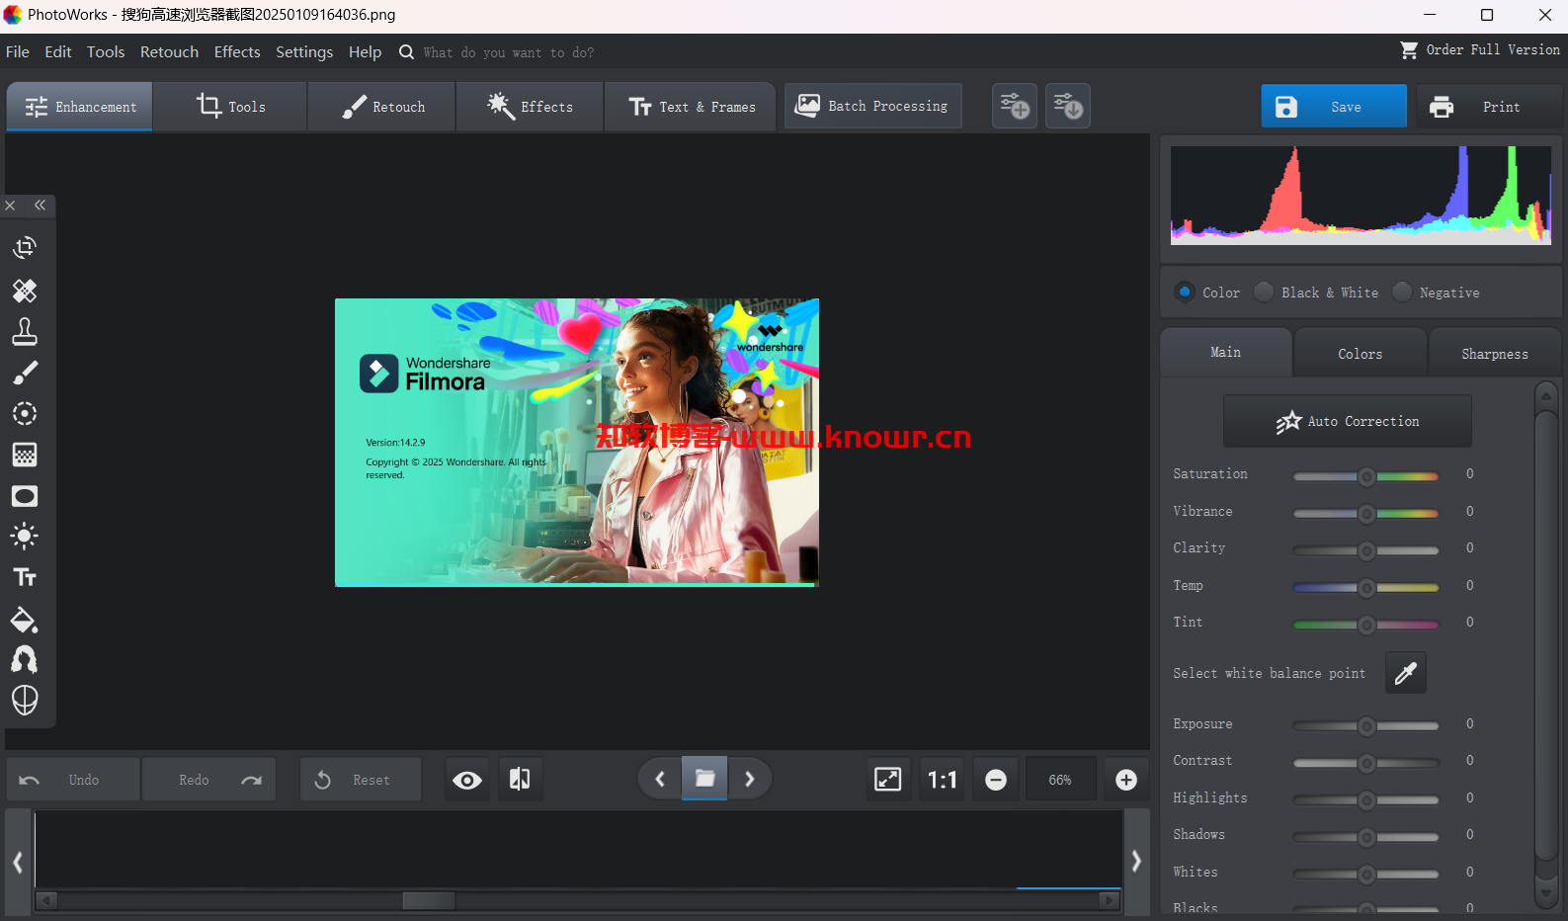This screenshot has height=921, width=1568.
Task: Click the Redo button
Action: [209, 780]
